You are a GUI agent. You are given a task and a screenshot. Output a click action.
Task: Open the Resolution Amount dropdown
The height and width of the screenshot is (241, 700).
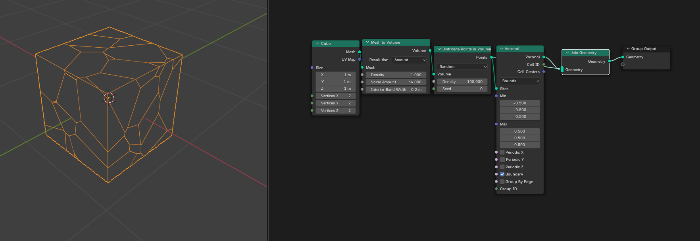409,60
